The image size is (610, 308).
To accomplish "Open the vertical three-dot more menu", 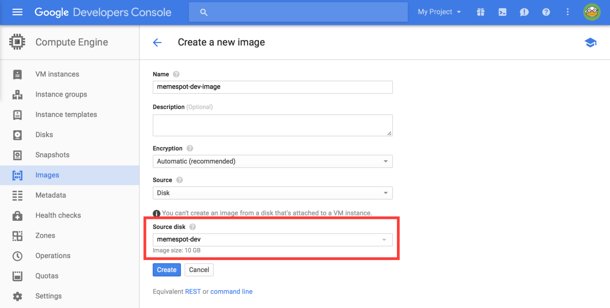I will tap(567, 12).
